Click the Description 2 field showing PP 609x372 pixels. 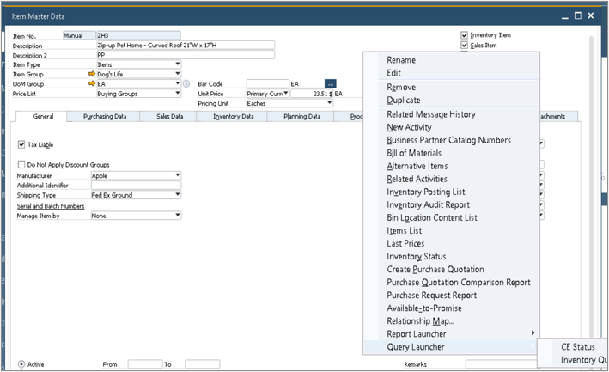(186, 55)
